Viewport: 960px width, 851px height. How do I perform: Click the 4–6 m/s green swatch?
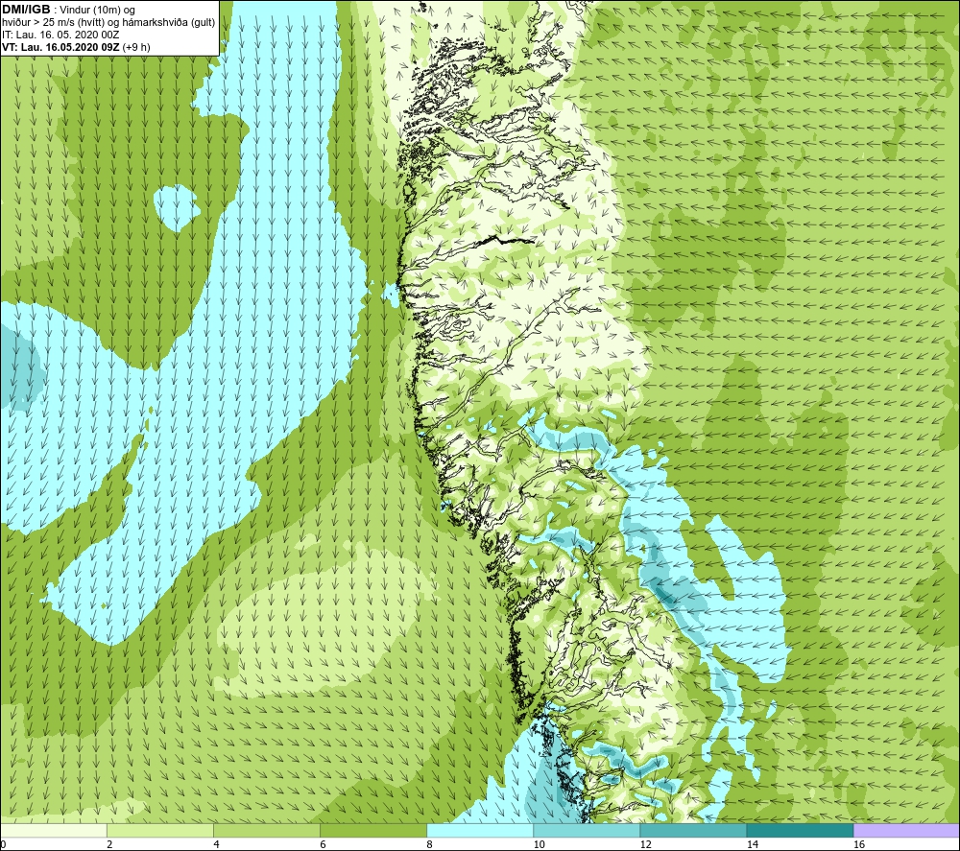(267, 830)
